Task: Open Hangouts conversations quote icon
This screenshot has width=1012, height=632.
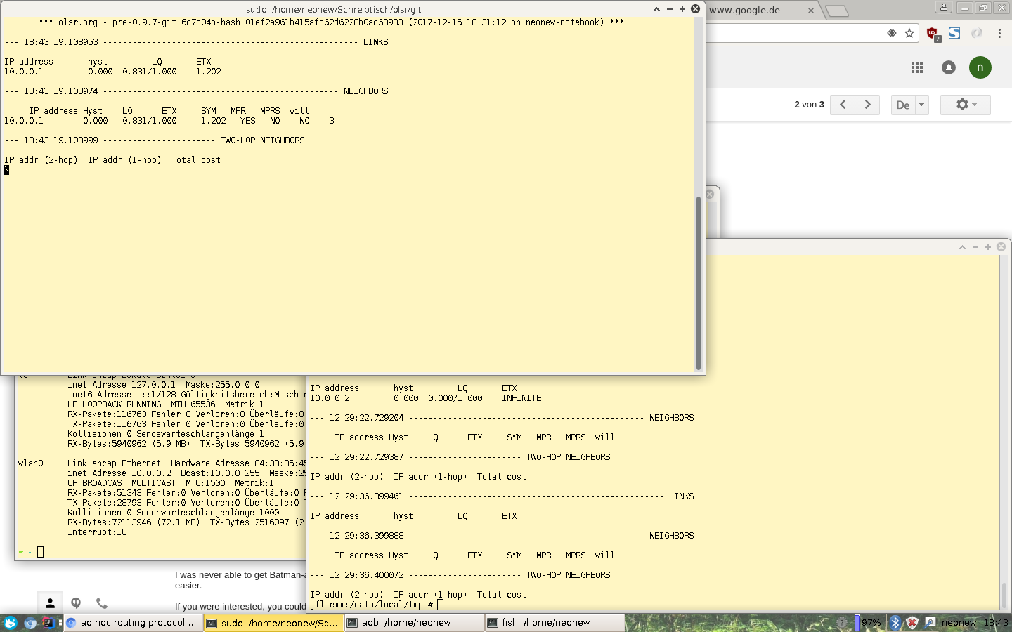Action: [76, 603]
